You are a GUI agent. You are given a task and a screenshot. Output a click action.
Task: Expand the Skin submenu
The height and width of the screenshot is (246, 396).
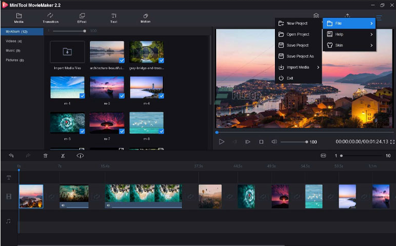(x=350, y=45)
